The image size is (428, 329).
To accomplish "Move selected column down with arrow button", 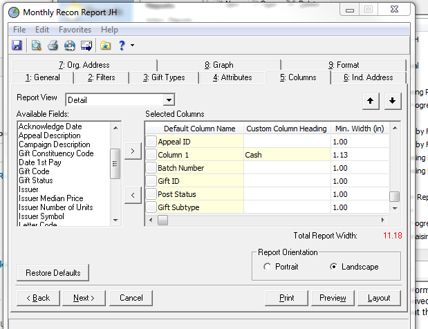I will tap(393, 101).
